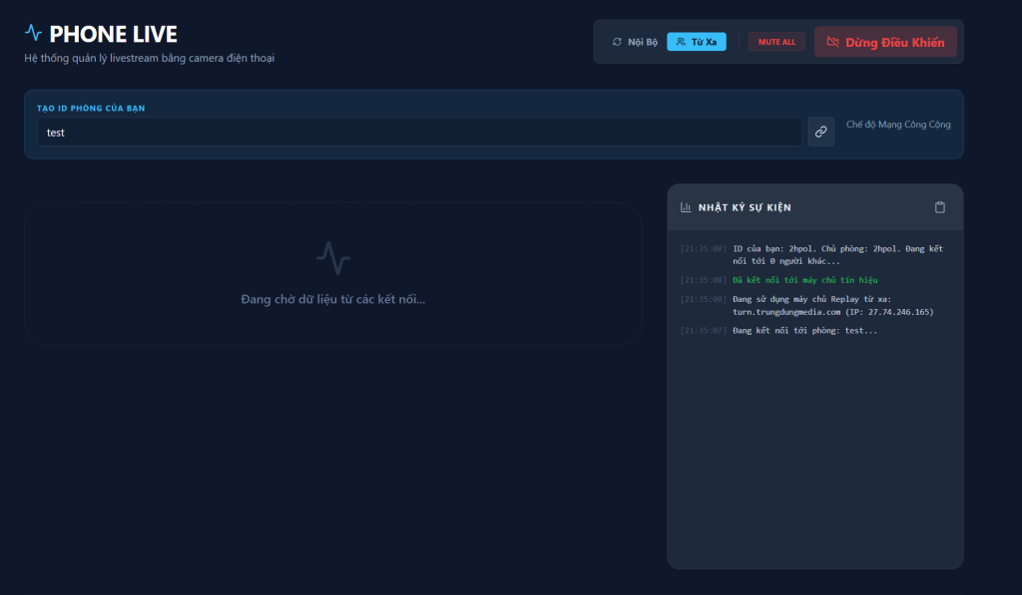Click the "Đang chờ dữ liệu" waiting message
The width and height of the screenshot is (1022, 595).
click(x=332, y=299)
